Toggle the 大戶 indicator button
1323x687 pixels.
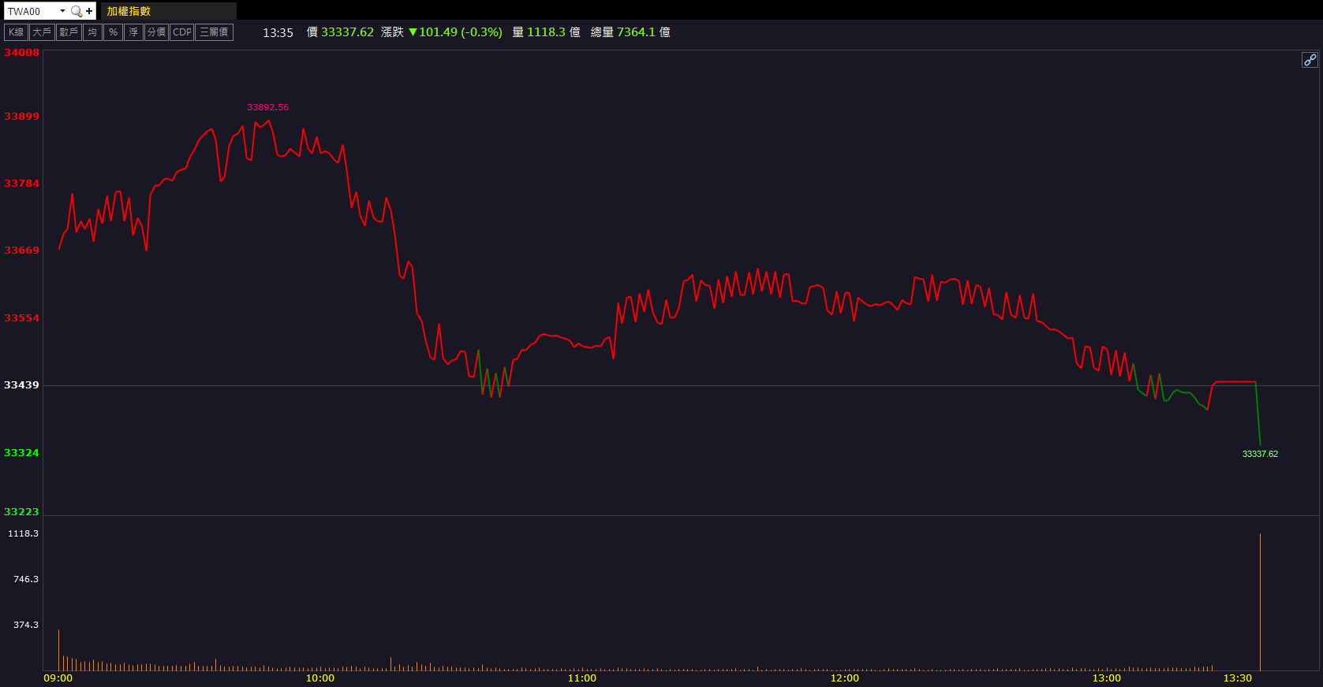point(41,32)
